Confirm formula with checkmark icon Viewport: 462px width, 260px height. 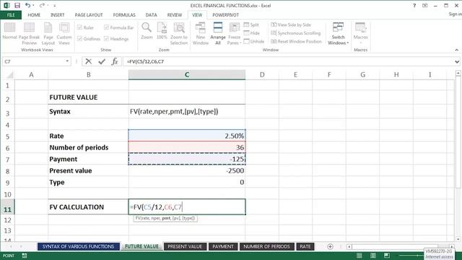tap(102, 61)
